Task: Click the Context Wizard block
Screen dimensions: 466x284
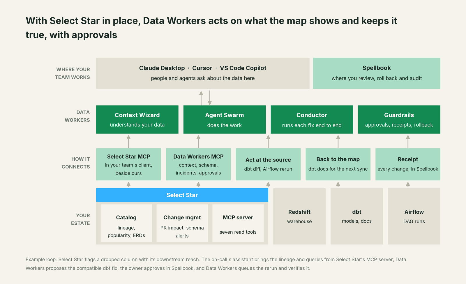Action: coord(137,120)
